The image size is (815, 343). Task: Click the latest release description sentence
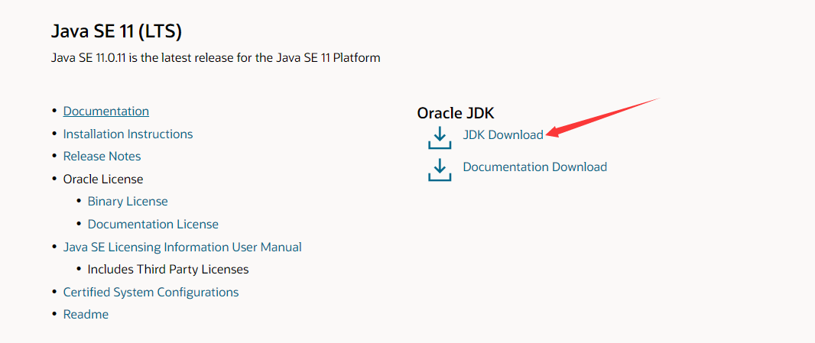(x=216, y=58)
